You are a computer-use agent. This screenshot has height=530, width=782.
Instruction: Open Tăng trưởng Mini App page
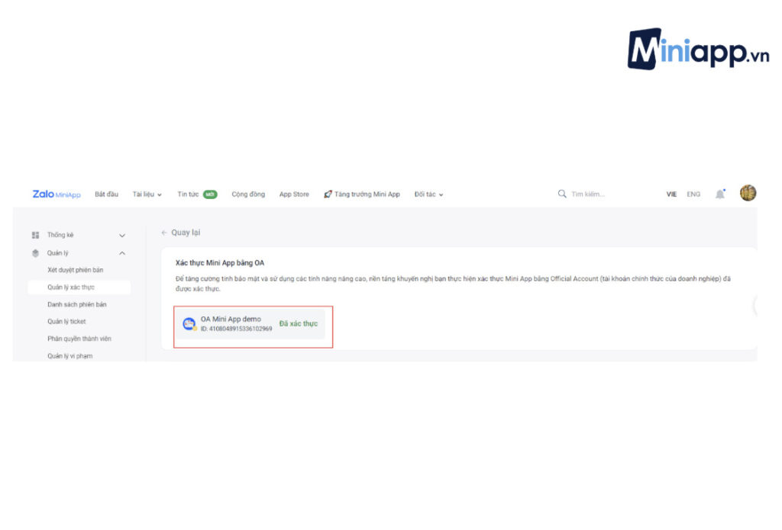pos(367,194)
